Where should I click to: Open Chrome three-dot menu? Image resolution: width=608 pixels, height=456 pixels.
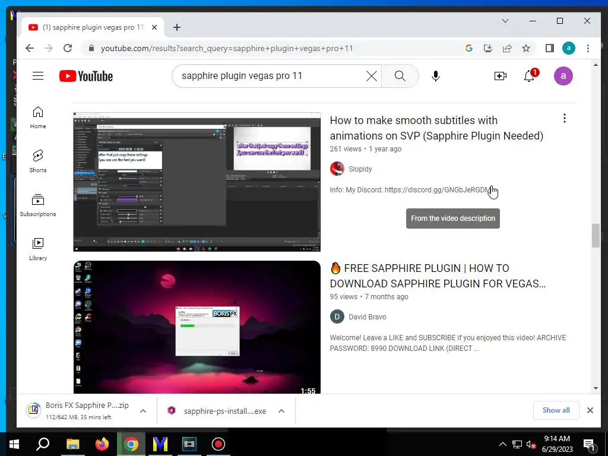(x=588, y=48)
